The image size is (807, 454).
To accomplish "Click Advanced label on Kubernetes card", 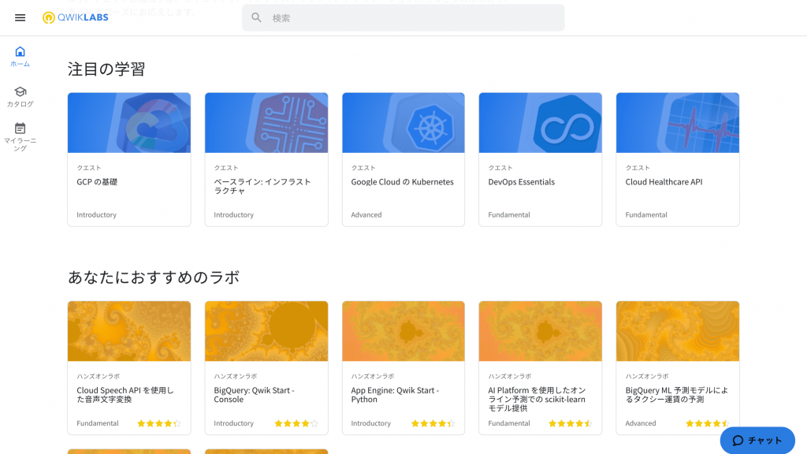I will 366,214.
